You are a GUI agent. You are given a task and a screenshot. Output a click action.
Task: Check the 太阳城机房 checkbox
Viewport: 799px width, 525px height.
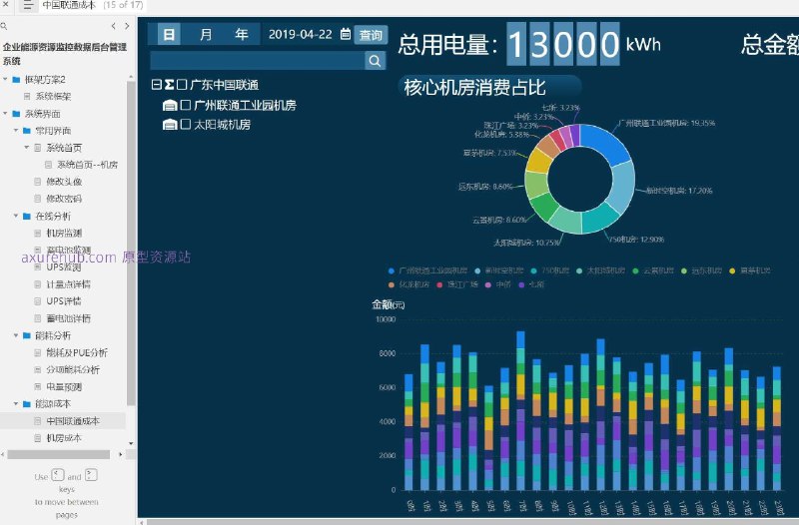click(x=186, y=124)
